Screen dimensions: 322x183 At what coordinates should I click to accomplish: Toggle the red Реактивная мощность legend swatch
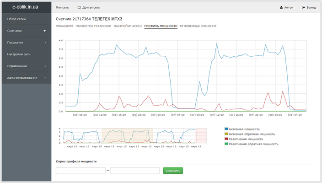coord(226,139)
